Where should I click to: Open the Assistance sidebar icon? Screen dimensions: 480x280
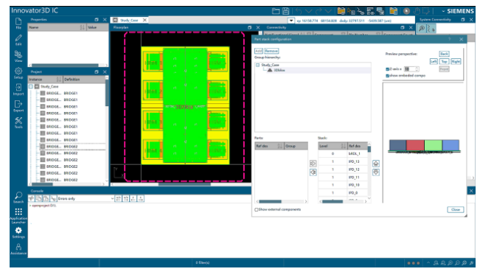[18, 249]
